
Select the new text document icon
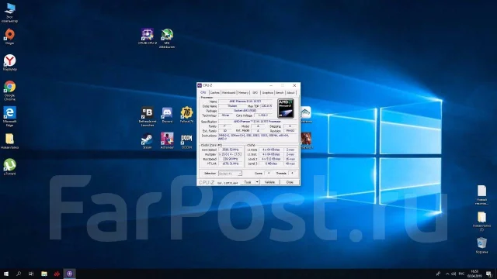pos(481,195)
